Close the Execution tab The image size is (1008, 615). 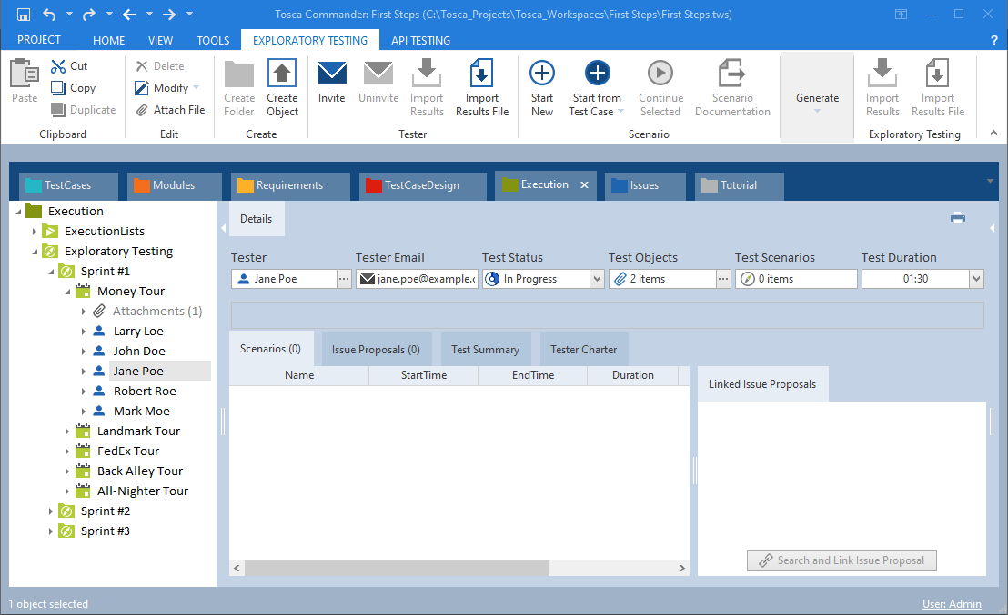coord(585,185)
